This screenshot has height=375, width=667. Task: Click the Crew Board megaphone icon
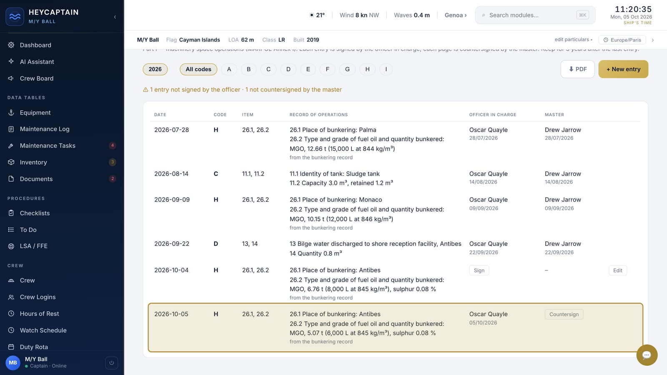[x=11, y=78]
